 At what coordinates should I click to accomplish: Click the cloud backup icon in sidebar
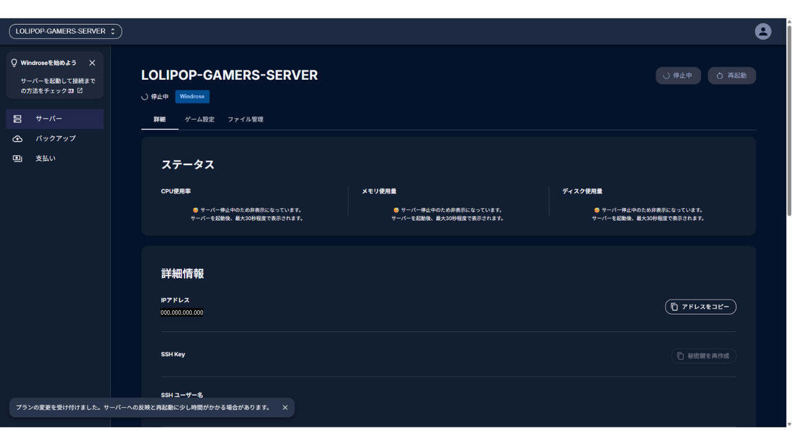pos(17,138)
